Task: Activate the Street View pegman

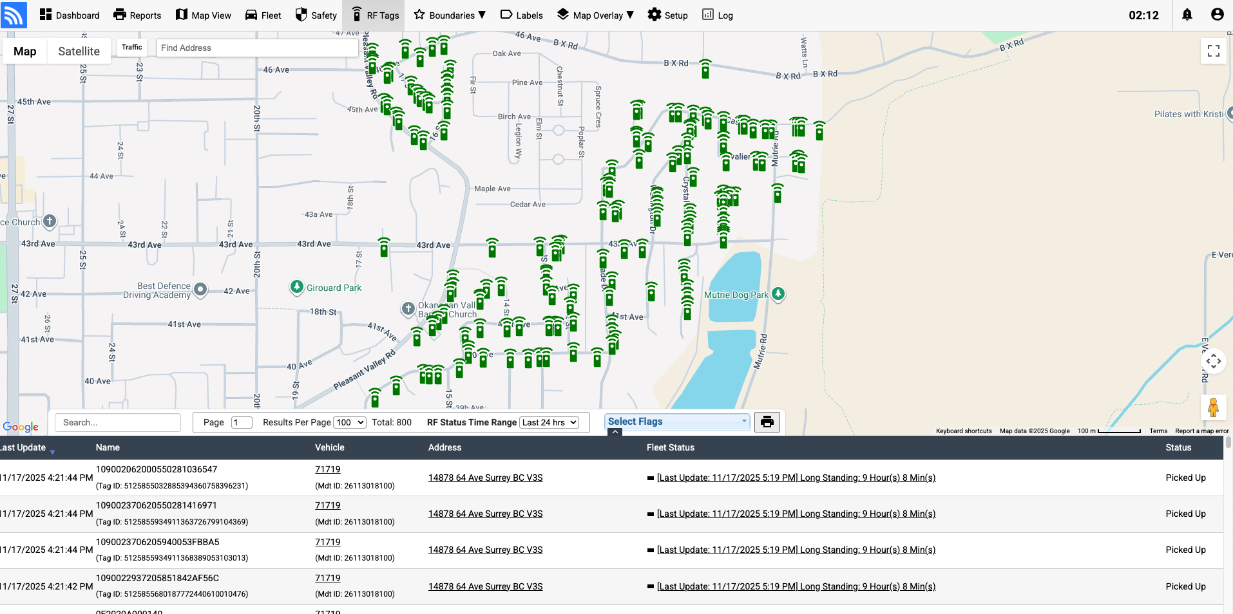Action: coord(1214,407)
